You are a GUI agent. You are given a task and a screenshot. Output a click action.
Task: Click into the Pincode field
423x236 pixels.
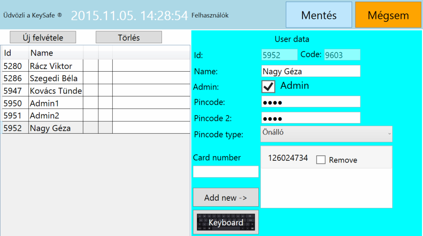311,102
